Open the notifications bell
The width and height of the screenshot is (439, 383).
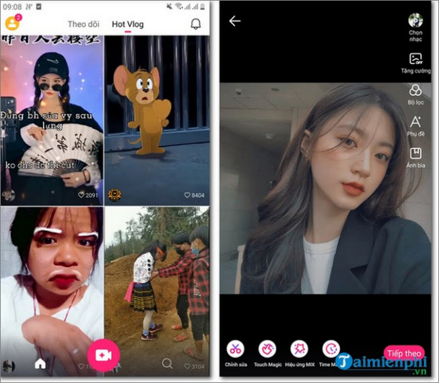(x=196, y=24)
